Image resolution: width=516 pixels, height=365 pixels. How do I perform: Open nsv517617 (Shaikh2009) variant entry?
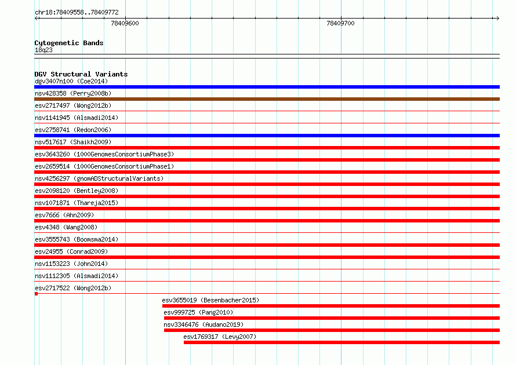pos(73,142)
